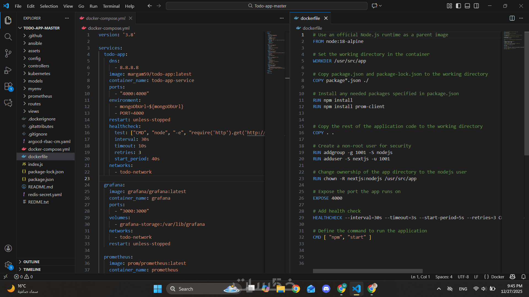The width and height of the screenshot is (529, 297).
Task: Toggle the Secondary Side Bar layout button
Action: point(476,6)
